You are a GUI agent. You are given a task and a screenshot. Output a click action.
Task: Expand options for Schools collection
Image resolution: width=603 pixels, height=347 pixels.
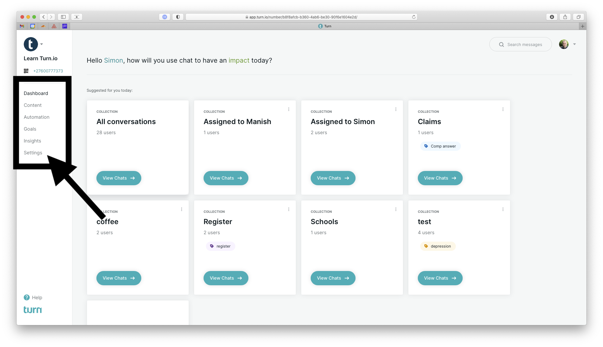(396, 209)
